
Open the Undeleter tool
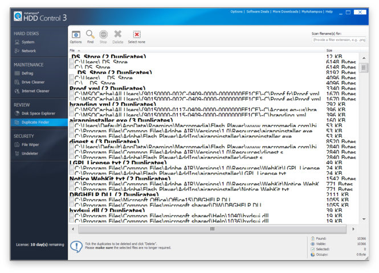point(30,153)
